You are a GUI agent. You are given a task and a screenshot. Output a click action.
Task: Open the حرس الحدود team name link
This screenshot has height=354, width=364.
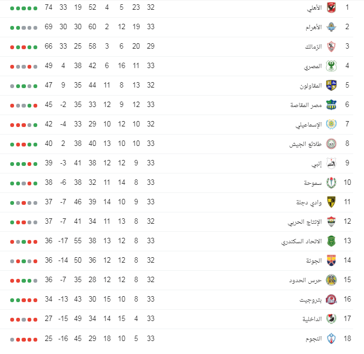[x=307, y=280]
